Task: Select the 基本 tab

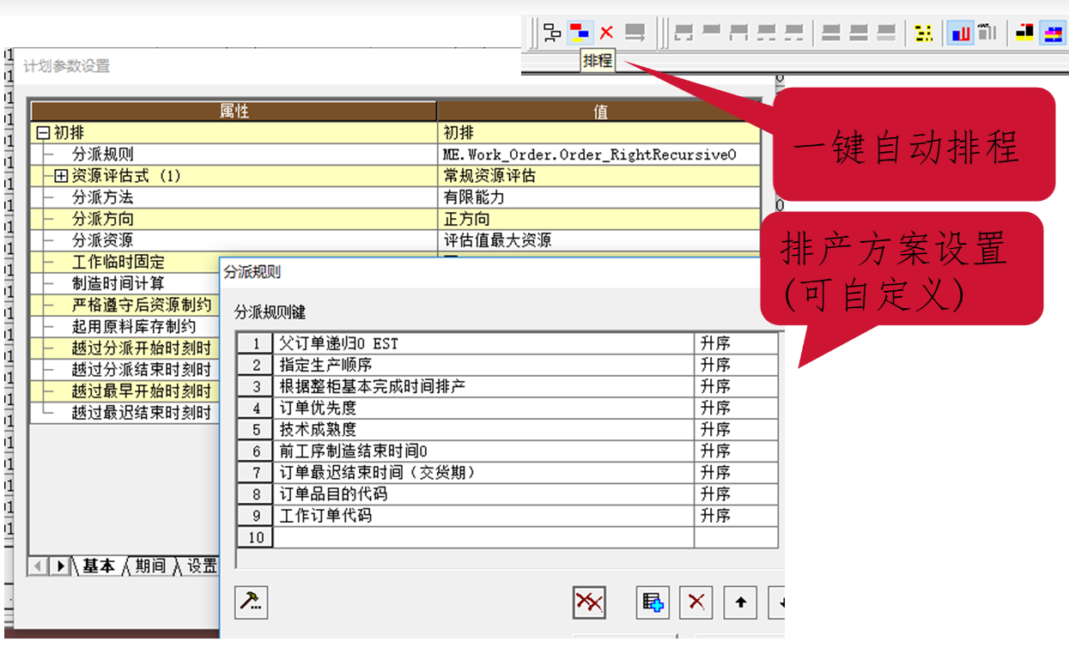Action: [x=98, y=566]
